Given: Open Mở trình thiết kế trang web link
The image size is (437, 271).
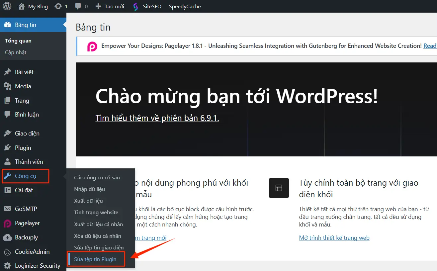Looking at the screenshot, I should pos(334,238).
